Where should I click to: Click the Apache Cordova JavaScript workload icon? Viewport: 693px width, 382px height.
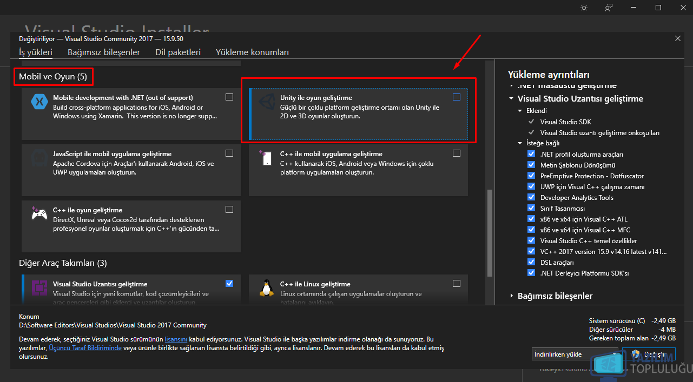tap(39, 157)
